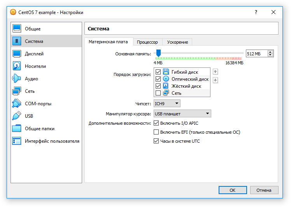This screenshot has height=207, width=291.
Task: Click the USB plug icon
Action: click(16, 116)
